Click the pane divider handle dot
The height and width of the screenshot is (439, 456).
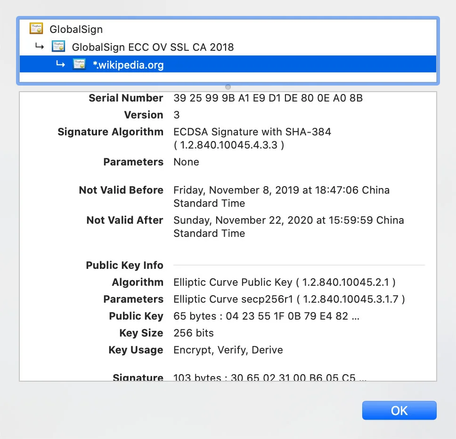point(228,87)
